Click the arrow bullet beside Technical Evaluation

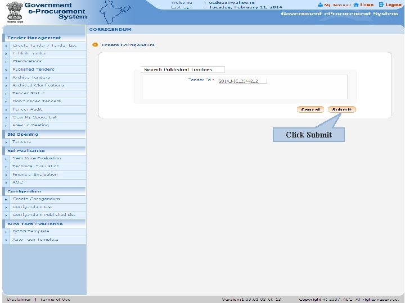coord(6,167)
